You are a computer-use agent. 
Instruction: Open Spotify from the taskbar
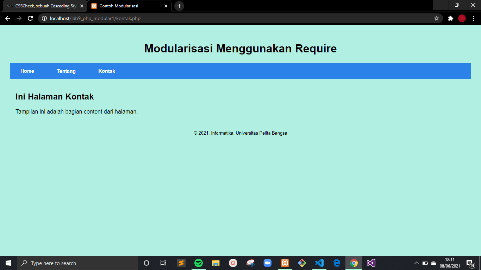(x=198, y=263)
